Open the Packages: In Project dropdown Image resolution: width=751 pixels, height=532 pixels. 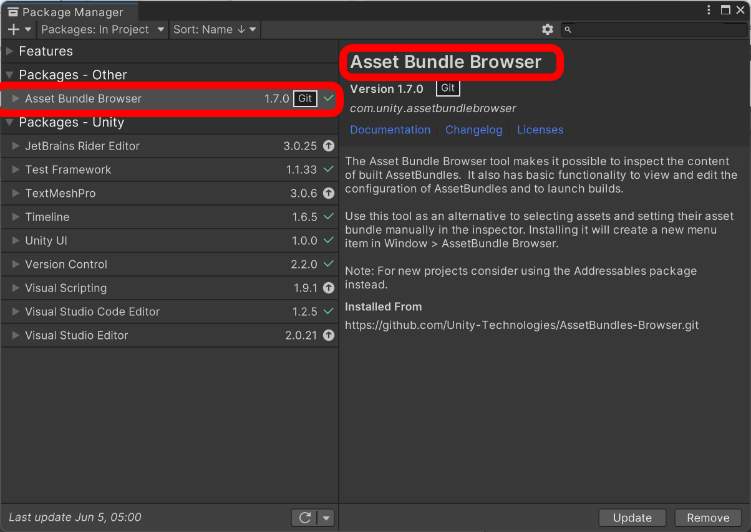(103, 29)
